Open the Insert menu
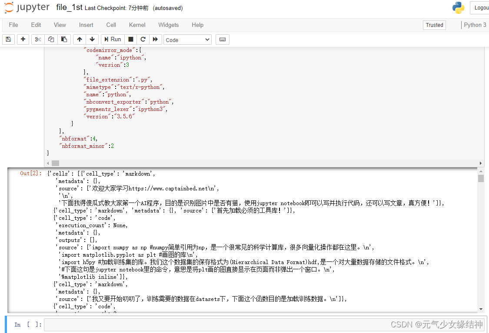Image resolution: width=489 pixels, height=333 pixels. click(86, 25)
